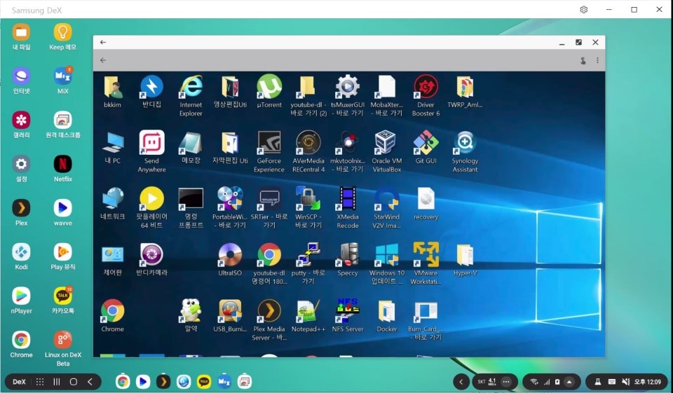Click KakaoTalk icon pinned in taskbar
The height and width of the screenshot is (393, 673).
pyautogui.click(x=204, y=381)
